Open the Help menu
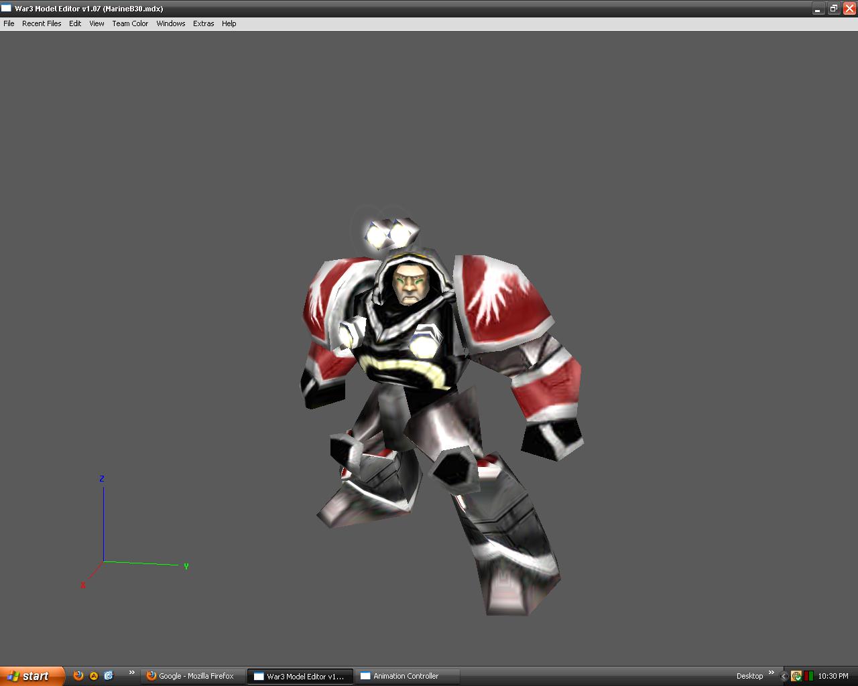 coord(229,23)
